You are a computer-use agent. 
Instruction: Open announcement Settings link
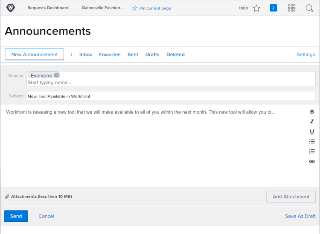306,54
